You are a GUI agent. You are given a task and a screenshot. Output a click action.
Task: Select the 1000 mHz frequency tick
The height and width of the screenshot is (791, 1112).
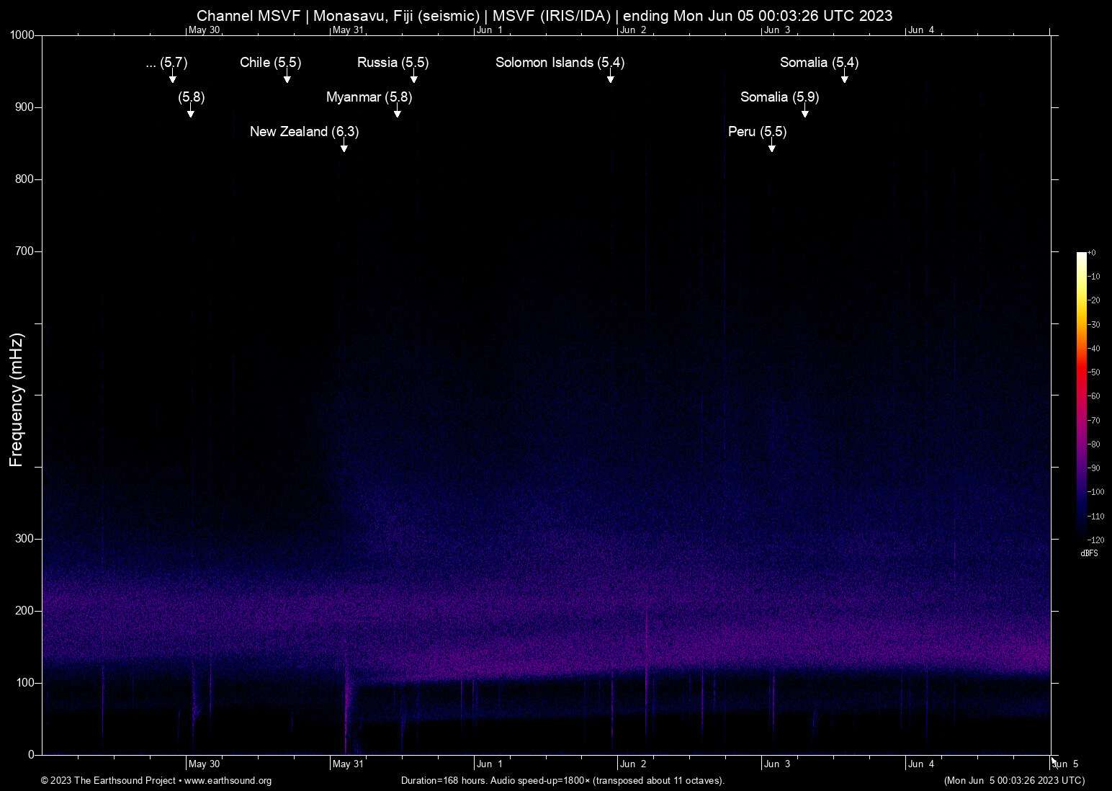21,34
